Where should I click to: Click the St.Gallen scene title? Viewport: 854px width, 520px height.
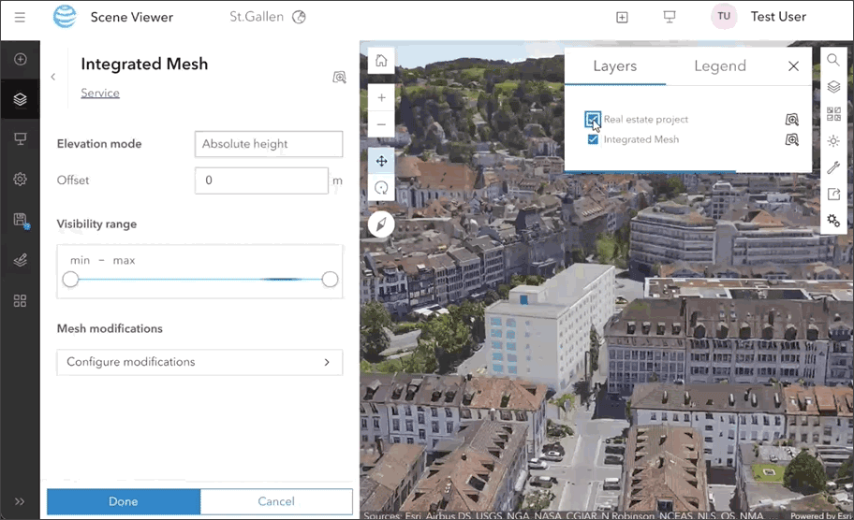coord(257,17)
